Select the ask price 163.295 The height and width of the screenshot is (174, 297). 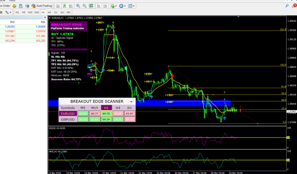click(41, 41)
